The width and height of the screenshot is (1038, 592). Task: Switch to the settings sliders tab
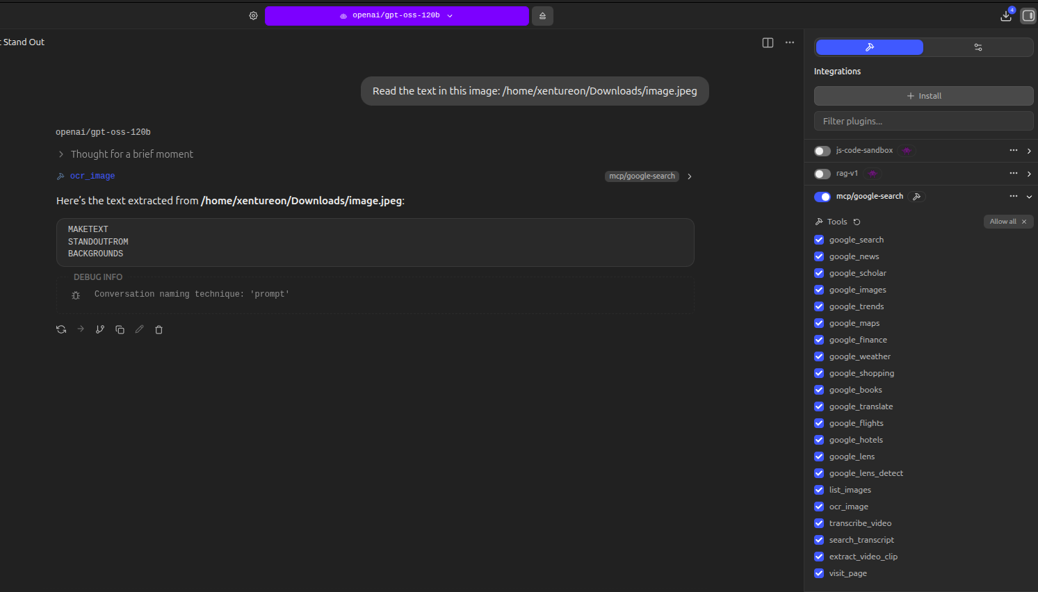[x=978, y=47]
